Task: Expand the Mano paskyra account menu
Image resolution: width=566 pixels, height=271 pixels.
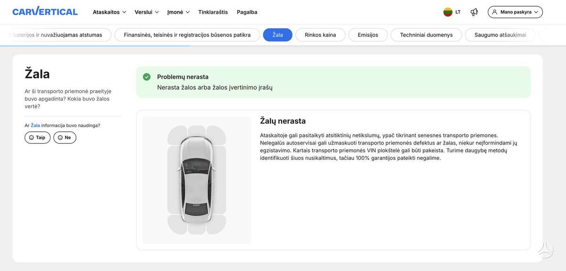Action: coord(515,12)
